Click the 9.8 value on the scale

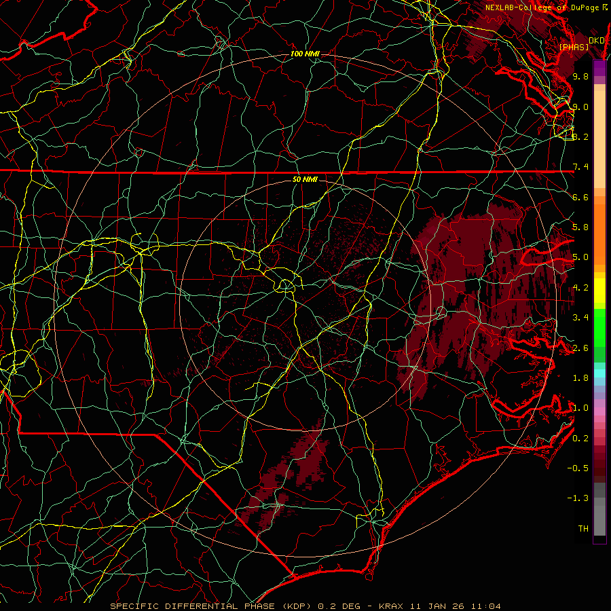[580, 76]
